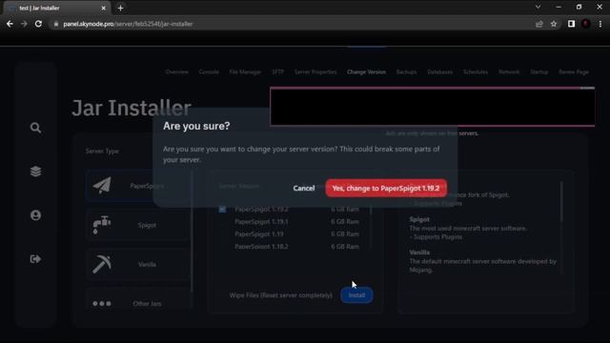
Task: Click the sidebar search icon
Action: click(35, 128)
